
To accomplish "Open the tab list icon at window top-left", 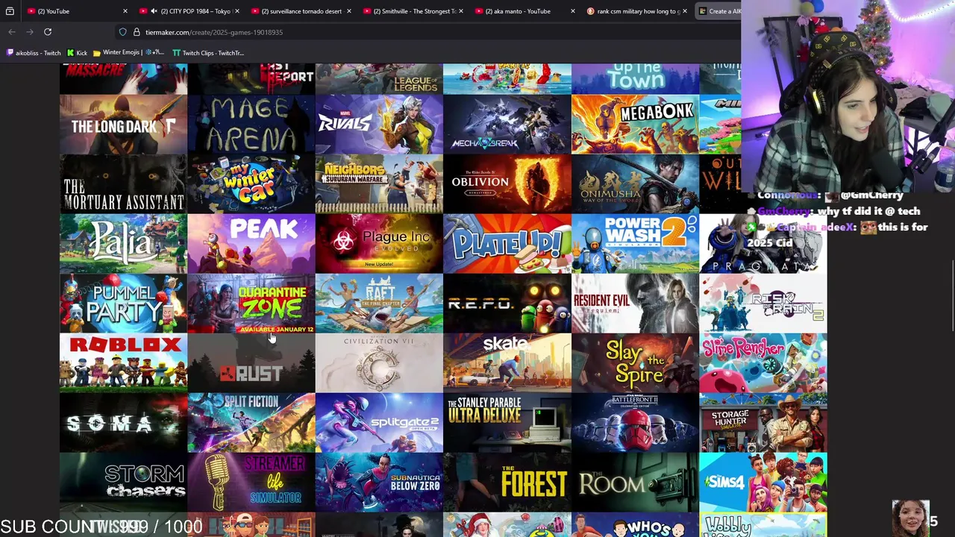I will coord(10,11).
